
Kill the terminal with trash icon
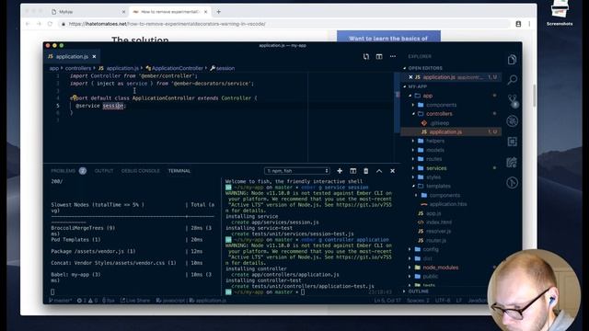click(x=366, y=171)
